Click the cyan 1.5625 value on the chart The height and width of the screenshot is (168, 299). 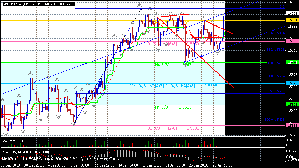click(x=211, y=86)
